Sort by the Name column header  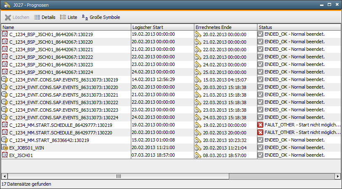(x=66, y=27)
